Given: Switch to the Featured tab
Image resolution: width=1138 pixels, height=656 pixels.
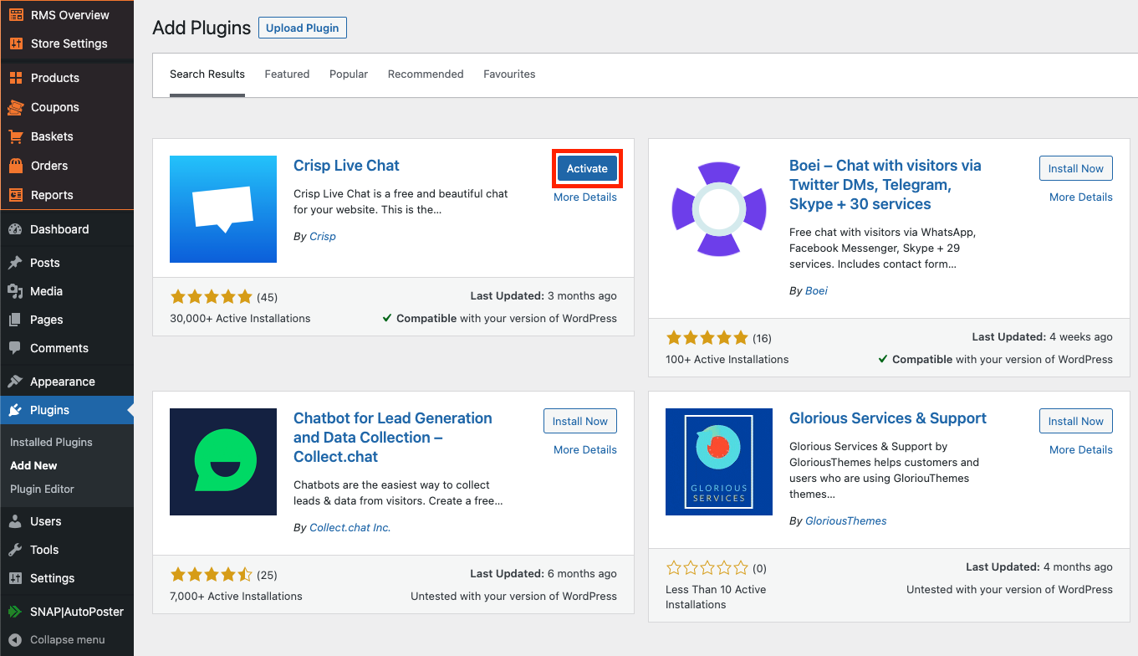Looking at the screenshot, I should [x=287, y=74].
